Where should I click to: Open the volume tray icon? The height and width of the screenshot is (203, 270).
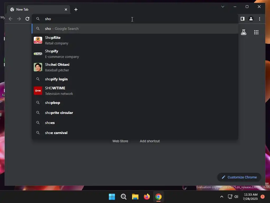click(236, 197)
